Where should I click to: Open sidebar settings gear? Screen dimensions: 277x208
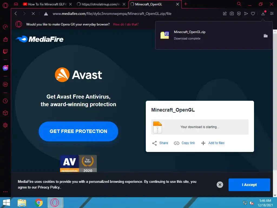(5, 125)
